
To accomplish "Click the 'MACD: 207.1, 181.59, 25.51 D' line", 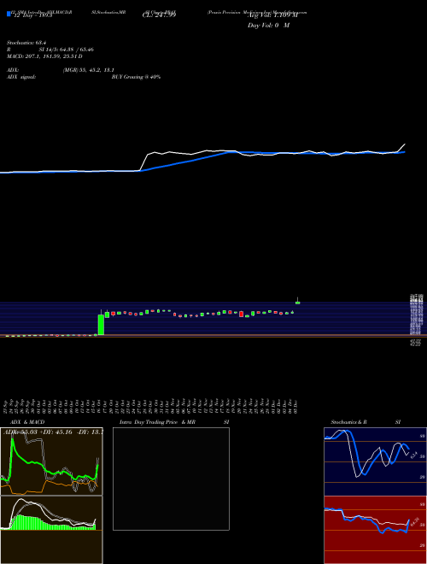I will coord(44,56).
